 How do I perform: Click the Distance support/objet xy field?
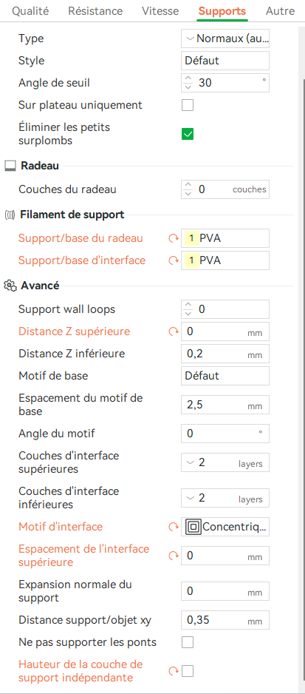click(x=225, y=620)
